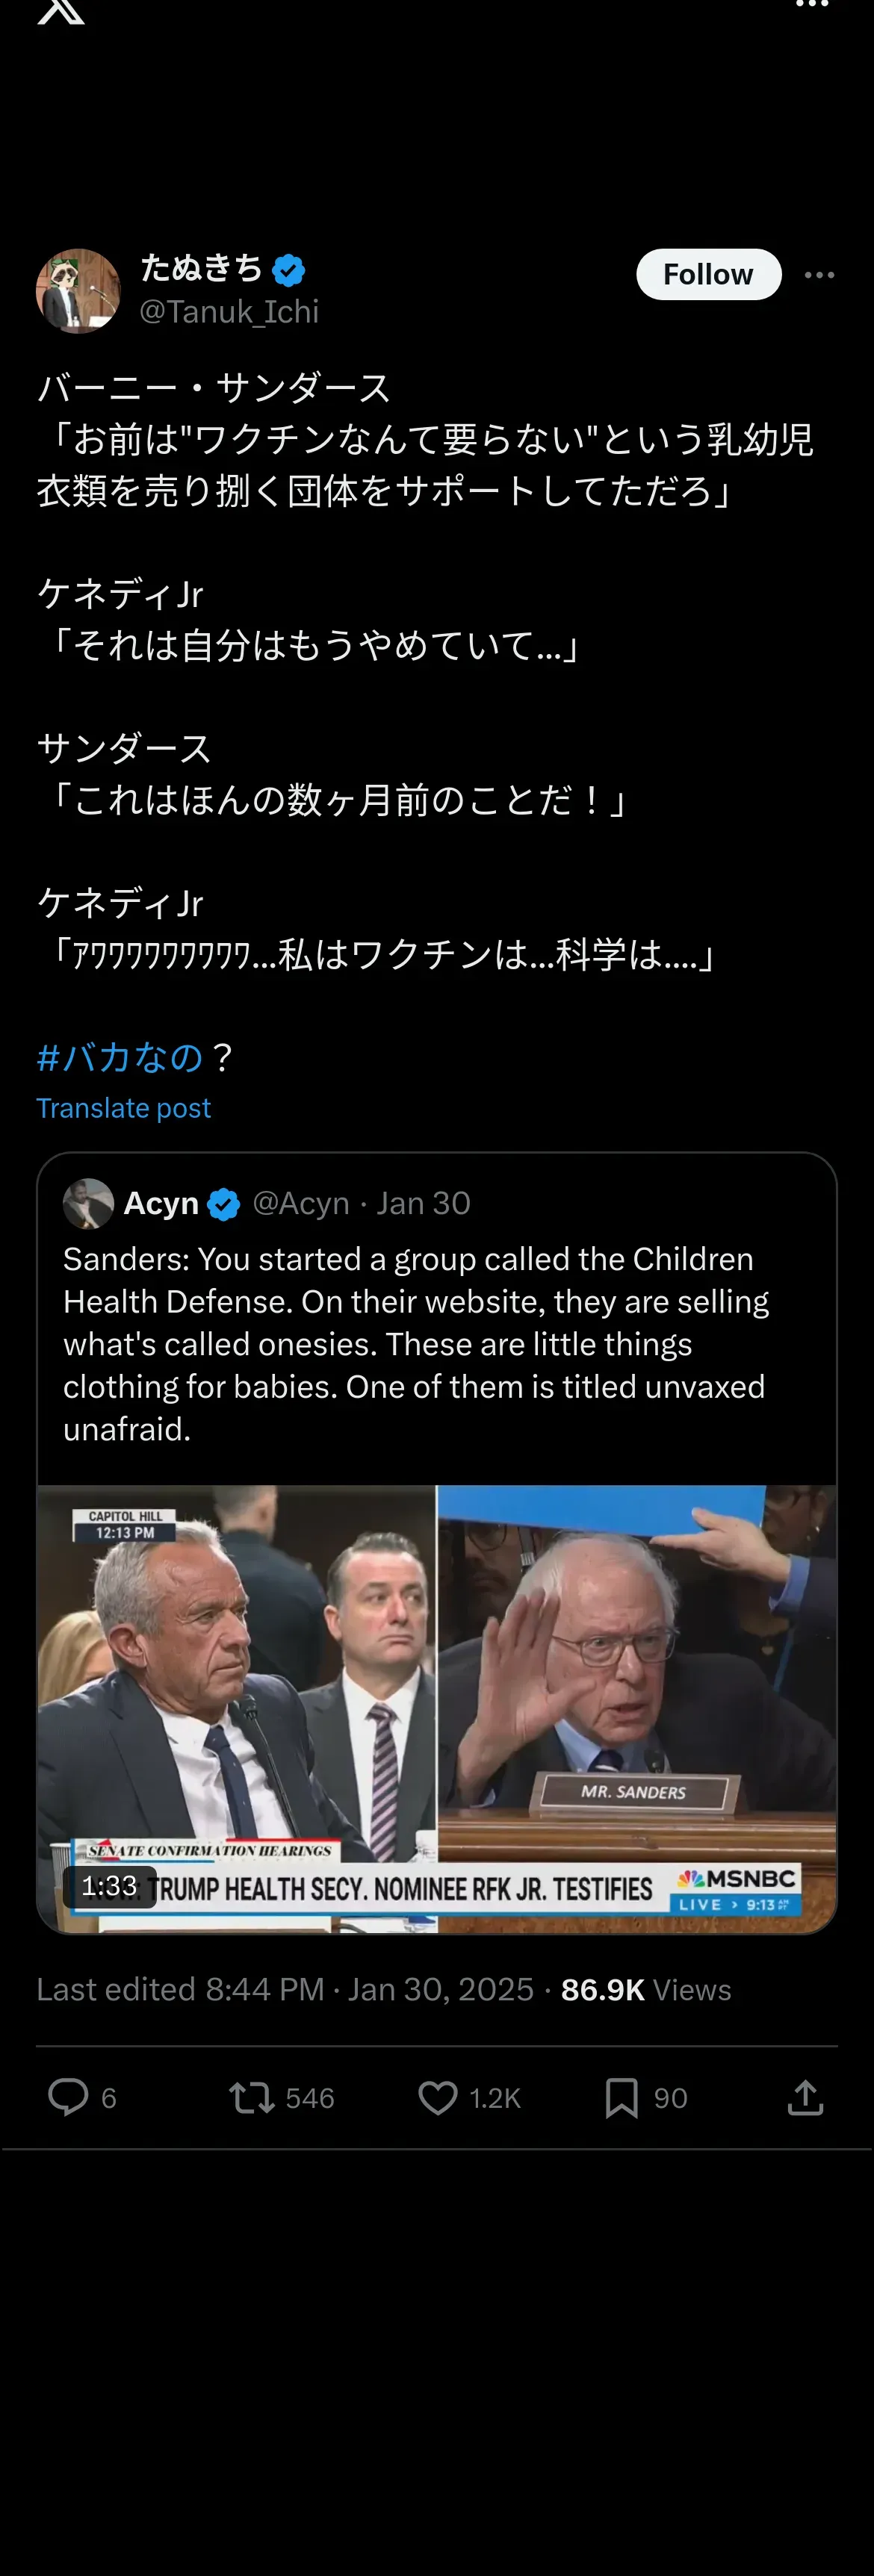Click Translate post

click(123, 1108)
